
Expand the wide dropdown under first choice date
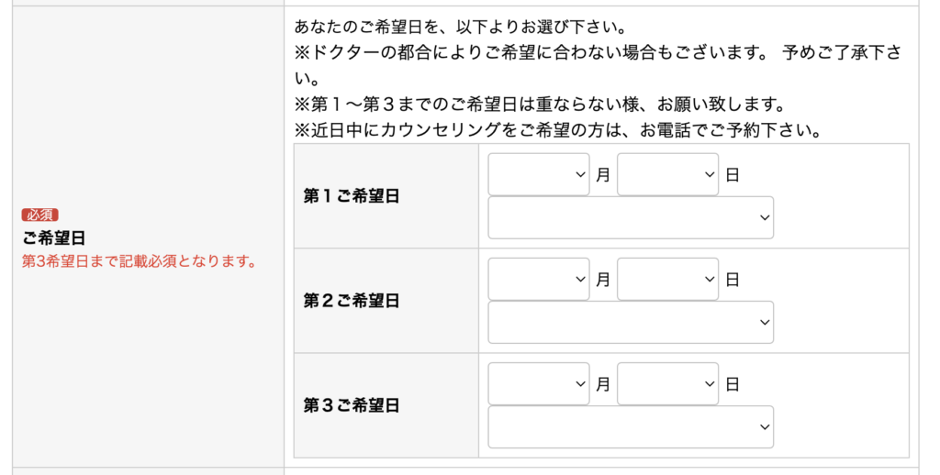coord(631,217)
